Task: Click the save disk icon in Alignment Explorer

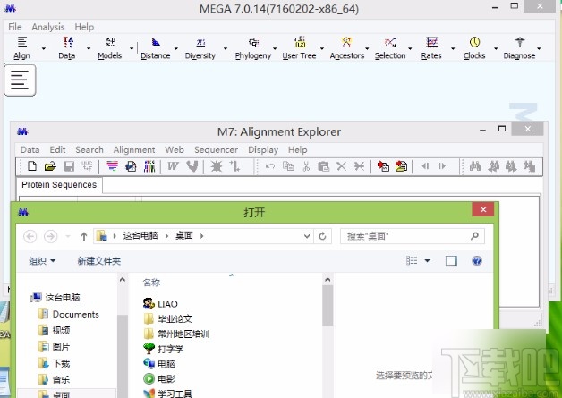Action: 69,165
